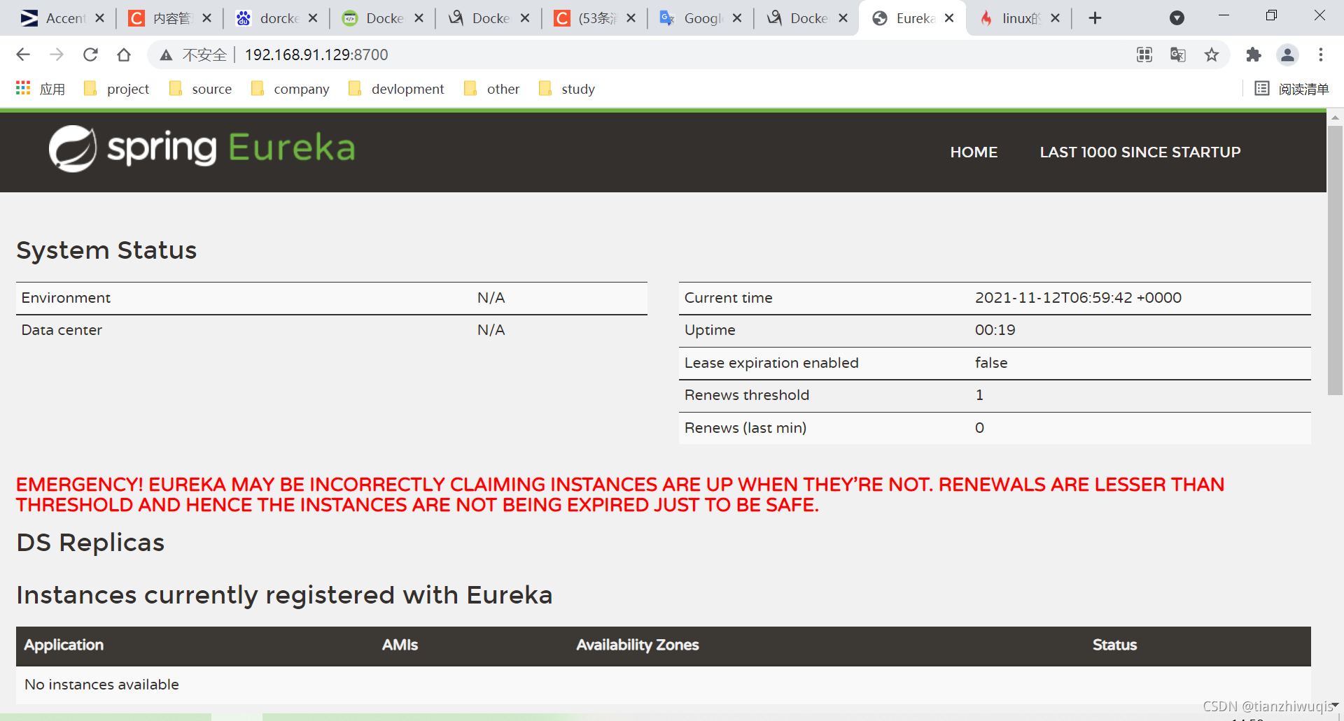
Task: Reload the Eureka page
Action: tap(90, 55)
